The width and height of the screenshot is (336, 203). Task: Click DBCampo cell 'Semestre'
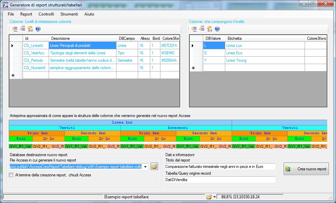[x=127, y=60]
